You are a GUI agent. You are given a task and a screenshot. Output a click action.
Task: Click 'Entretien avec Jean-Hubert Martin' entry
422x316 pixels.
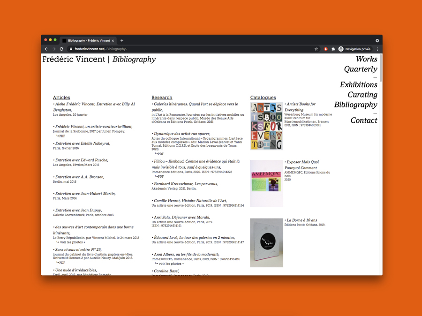pyautogui.click(x=84, y=194)
